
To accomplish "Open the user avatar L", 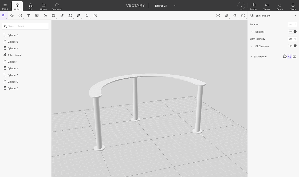I will coord(241,6).
